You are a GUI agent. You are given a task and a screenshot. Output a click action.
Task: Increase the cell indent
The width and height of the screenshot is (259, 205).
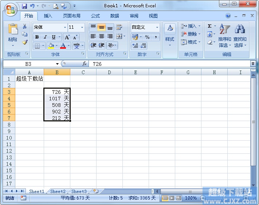pyautogui.click(x=101, y=45)
